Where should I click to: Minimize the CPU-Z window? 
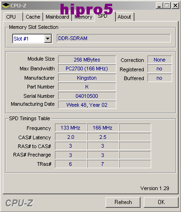pos(160,6)
